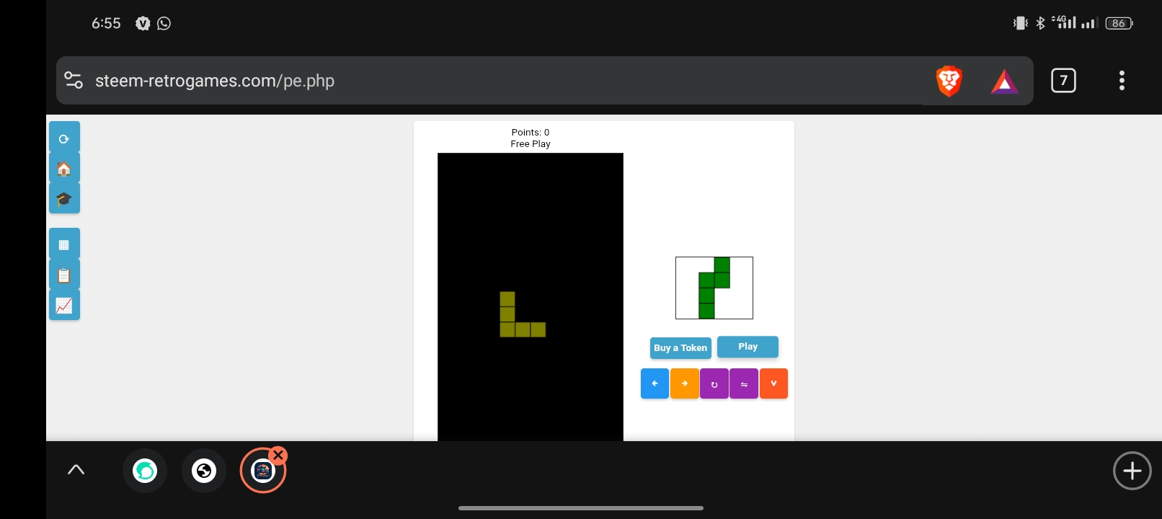Viewport: 1162px width, 519px height.
Task: Move piece left with blue arrow button
Action: point(655,383)
